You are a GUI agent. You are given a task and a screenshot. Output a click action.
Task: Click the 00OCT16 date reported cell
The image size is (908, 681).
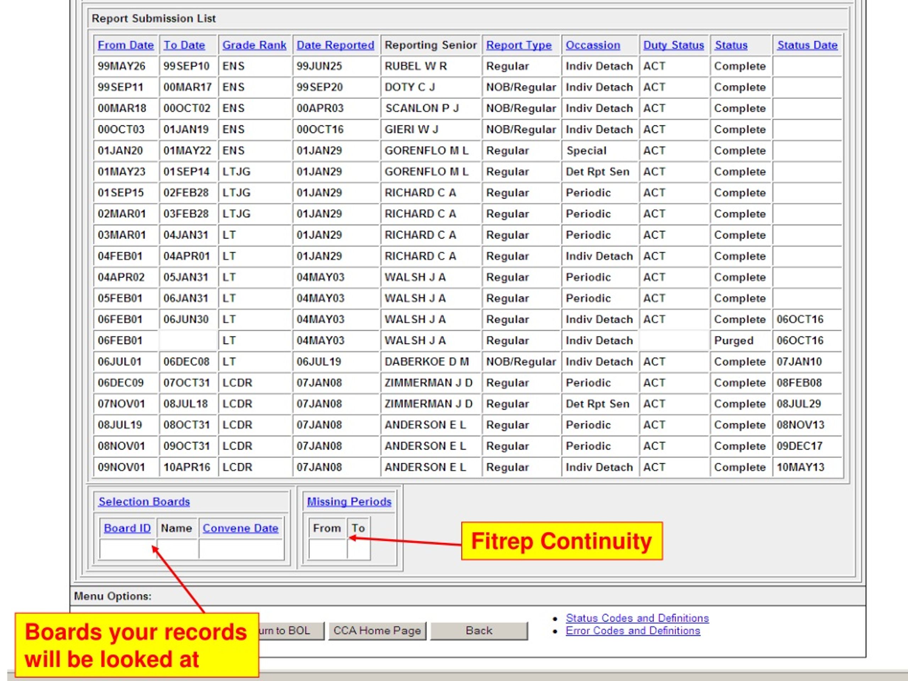coord(336,129)
